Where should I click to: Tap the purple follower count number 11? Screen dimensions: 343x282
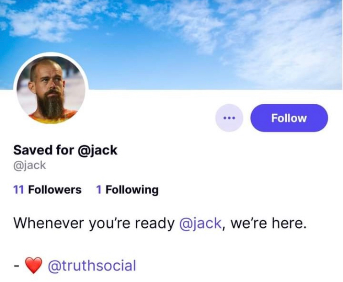coord(18,190)
